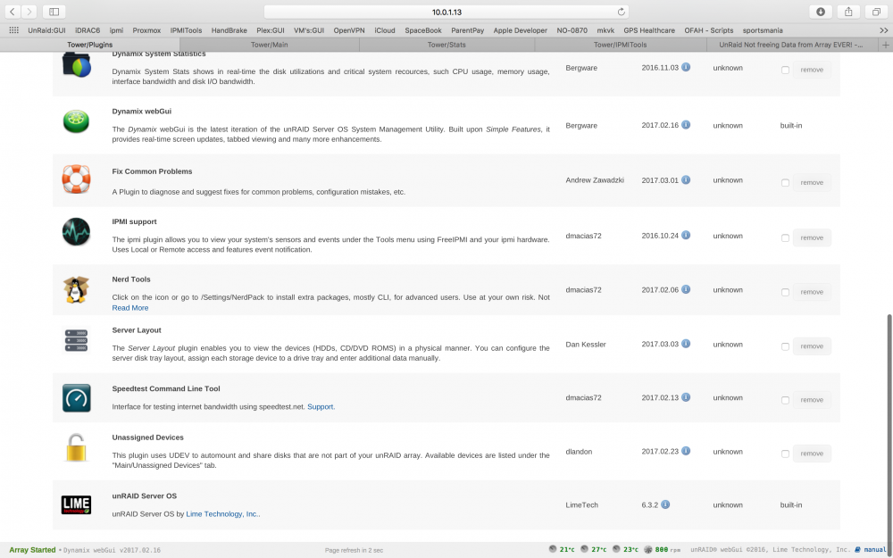Click the Dynamix webGui green icon
Viewport: 893px width, 558px height.
pyautogui.click(x=76, y=121)
